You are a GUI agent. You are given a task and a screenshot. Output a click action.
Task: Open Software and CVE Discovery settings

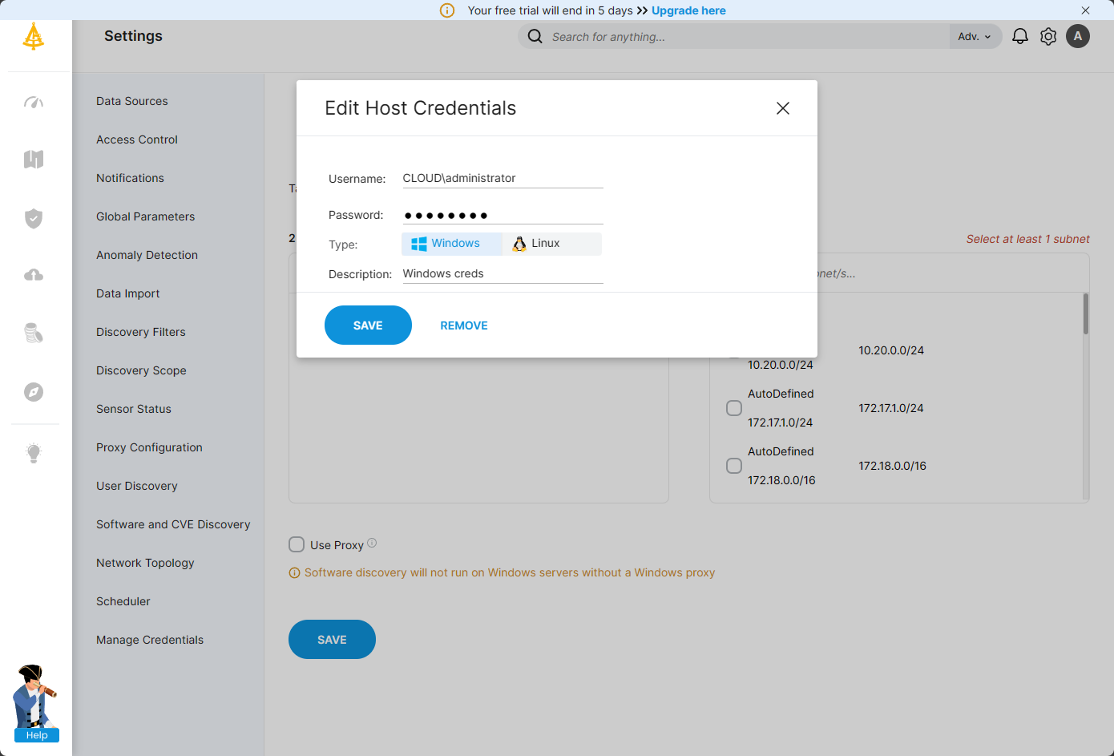click(173, 524)
